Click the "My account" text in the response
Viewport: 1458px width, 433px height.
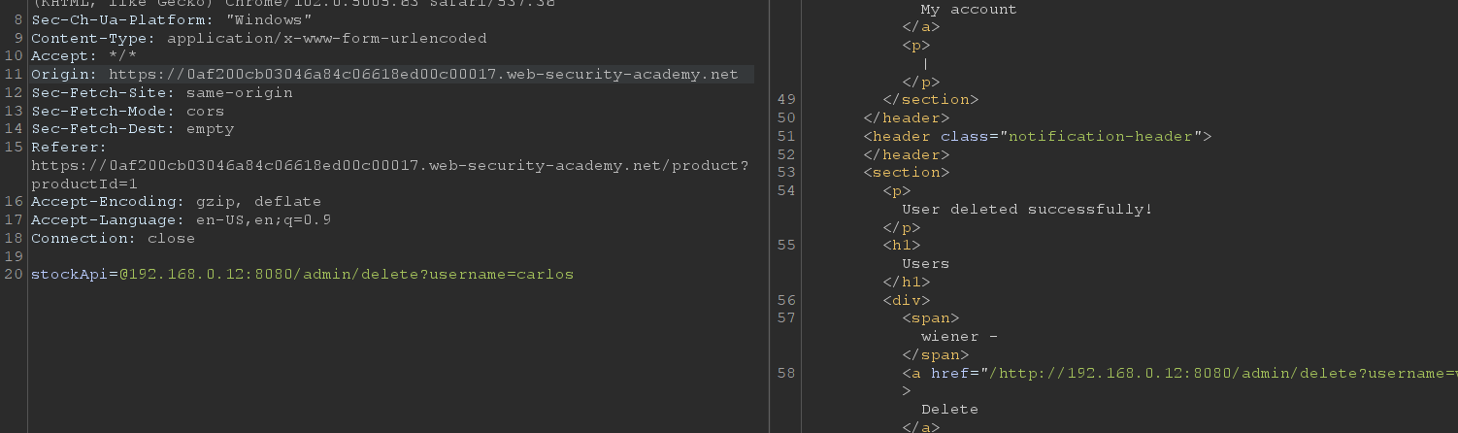click(x=969, y=10)
